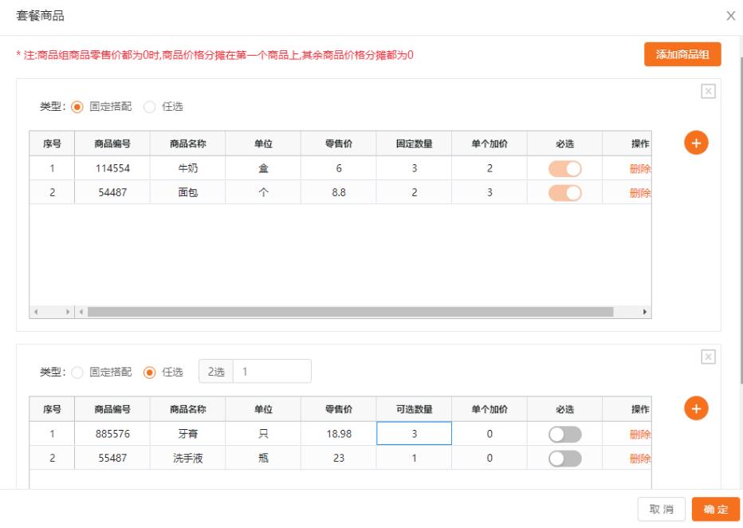The width and height of the screenshot is (743, 528).
Task: Toggle 必选 switch for 面包
Action: pos(565,193)
